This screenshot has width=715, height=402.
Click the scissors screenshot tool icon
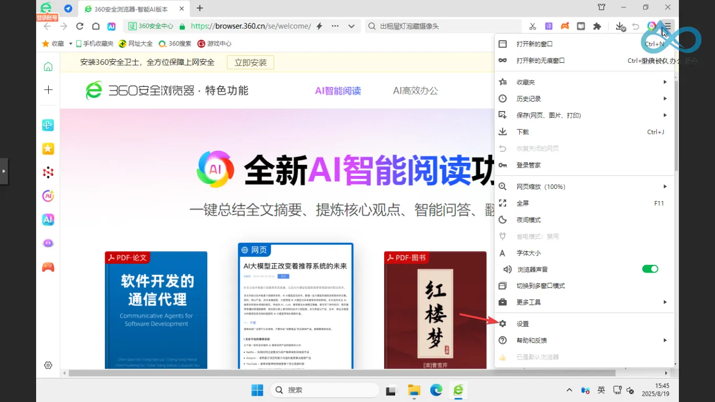532,26
